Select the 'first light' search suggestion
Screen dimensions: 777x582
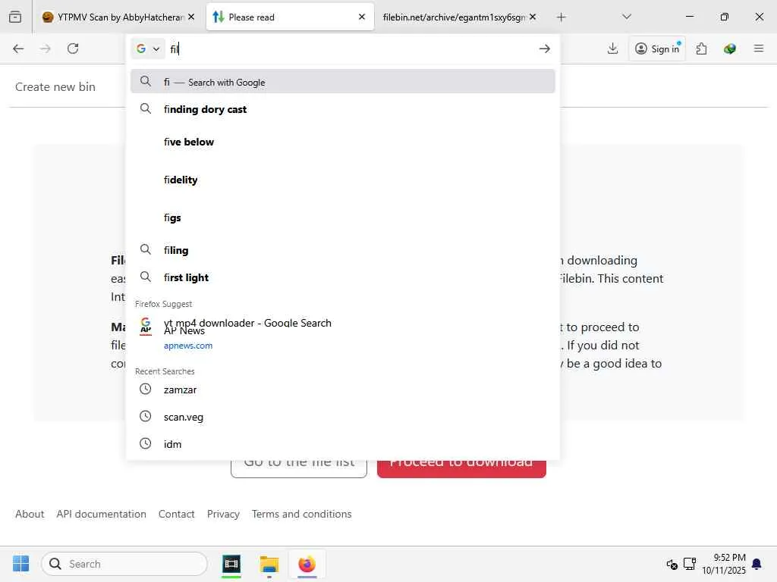pyautogui.click(x=342, y=277)
